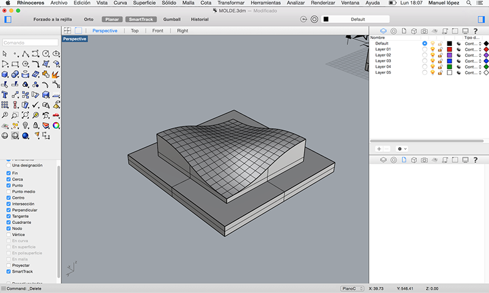The height and width of the screenshot is (293, 489).
Task: Click the Help question mark in top inspector
Action: coord(476,31)
